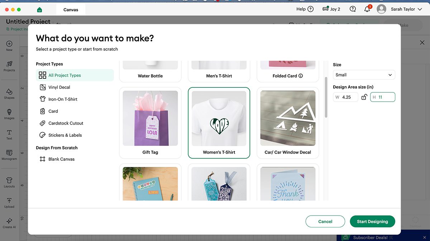Click the height field showing 11
Image resolution: width=430 pixels, height=241 pixels.
click(383, 97)
